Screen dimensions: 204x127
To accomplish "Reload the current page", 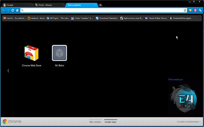I will (x=13, y=10).
